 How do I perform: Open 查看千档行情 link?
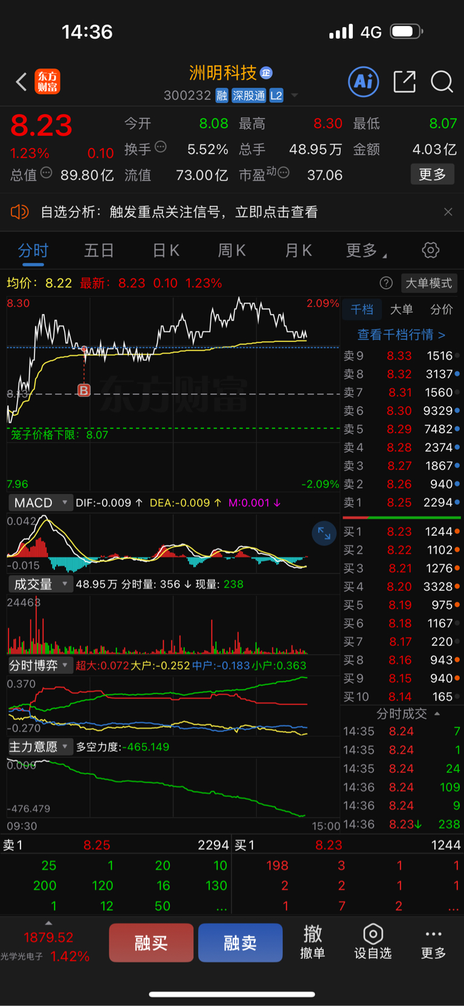click(401, 334)
